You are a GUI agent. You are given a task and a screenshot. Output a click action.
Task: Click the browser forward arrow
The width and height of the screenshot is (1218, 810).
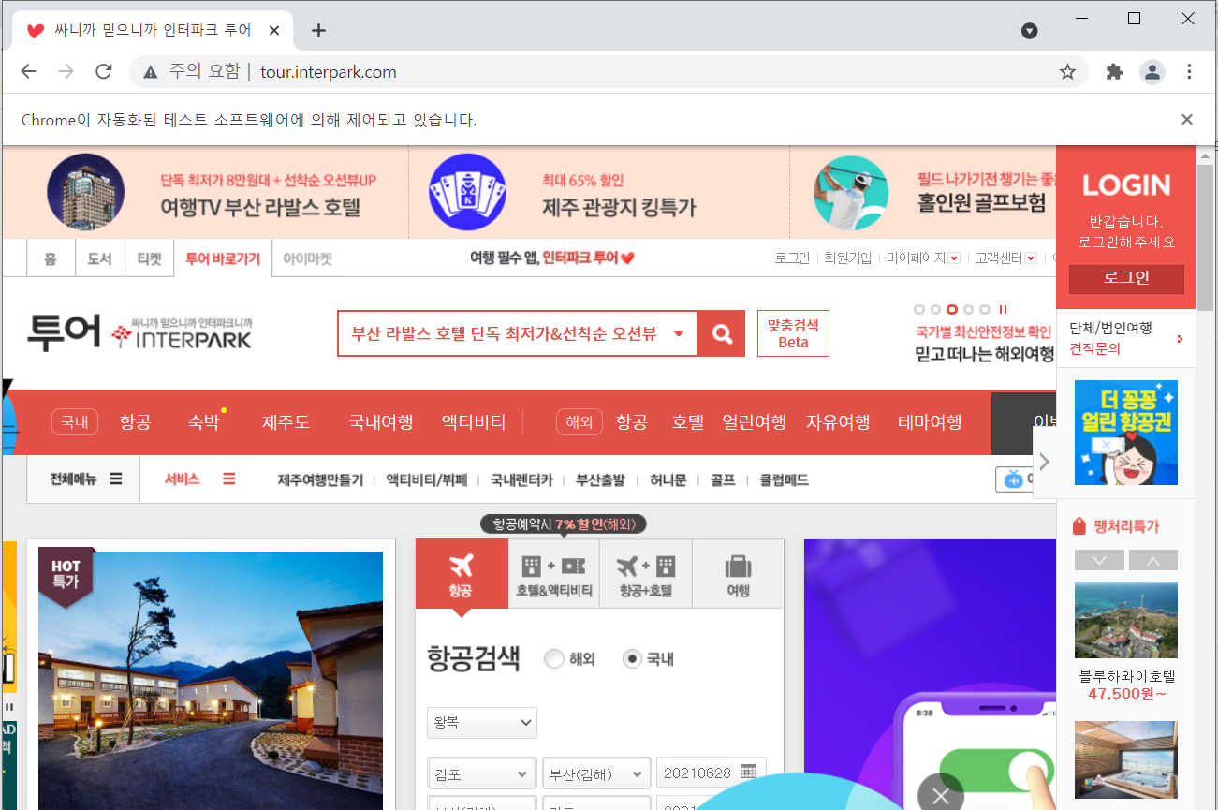[66, 72]
